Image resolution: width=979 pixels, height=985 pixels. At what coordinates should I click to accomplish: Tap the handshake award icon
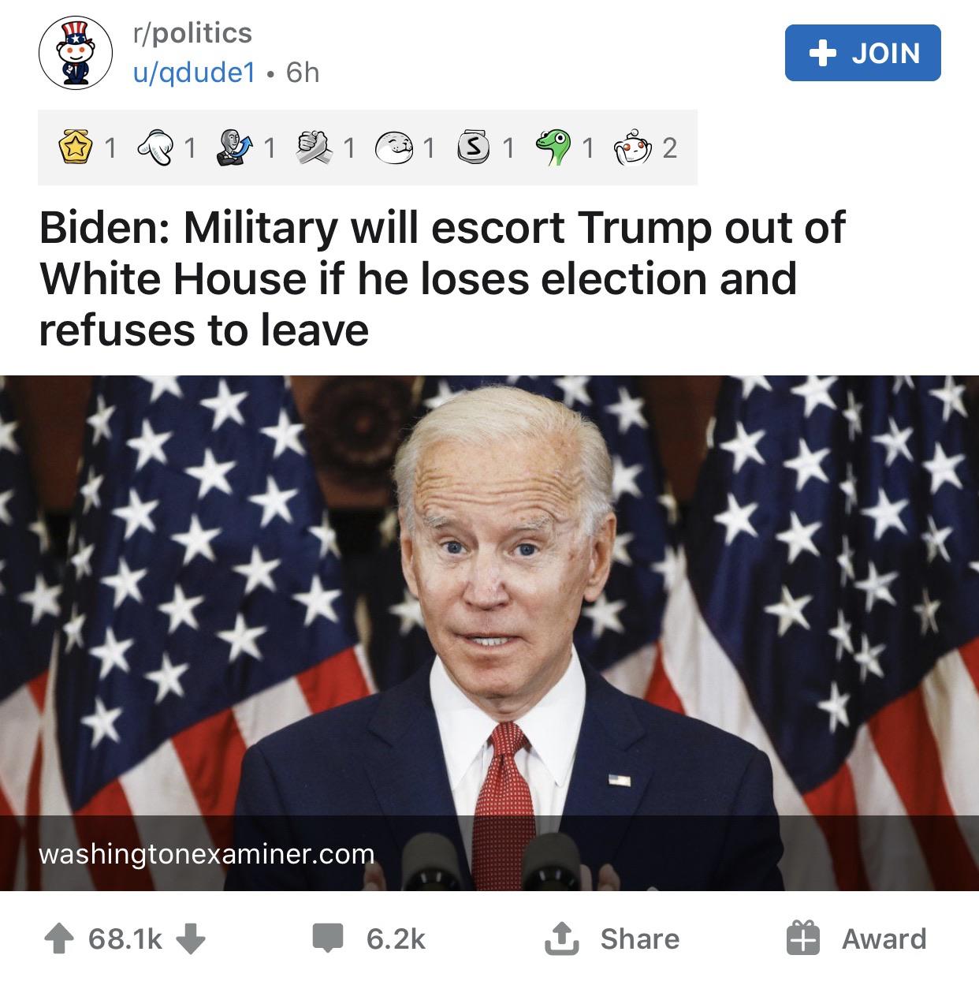pyautogui.click(x=314, y=147)
